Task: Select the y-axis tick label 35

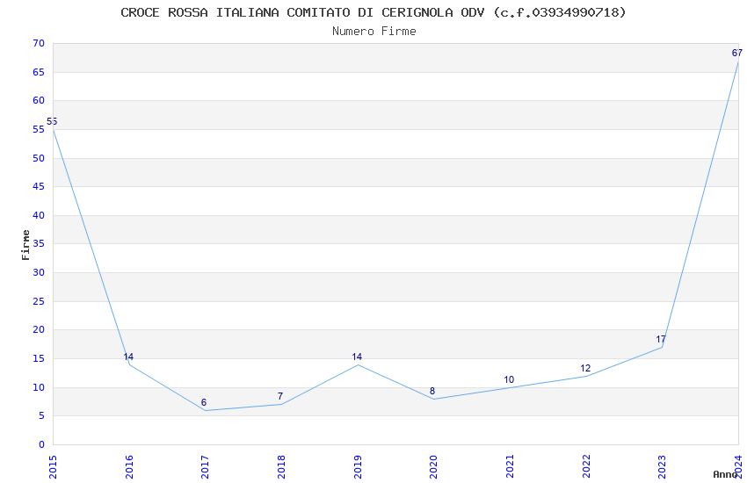Action: (x=39, y=243)
